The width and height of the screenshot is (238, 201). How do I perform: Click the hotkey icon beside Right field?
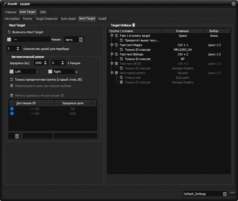(x=50, y=72)
